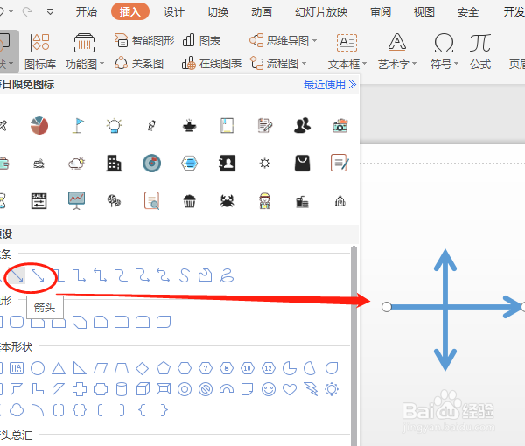Insert a 智能图形 smart graphic
The width and height of the screenshot is (525, 446).
[x=144, y=41]
